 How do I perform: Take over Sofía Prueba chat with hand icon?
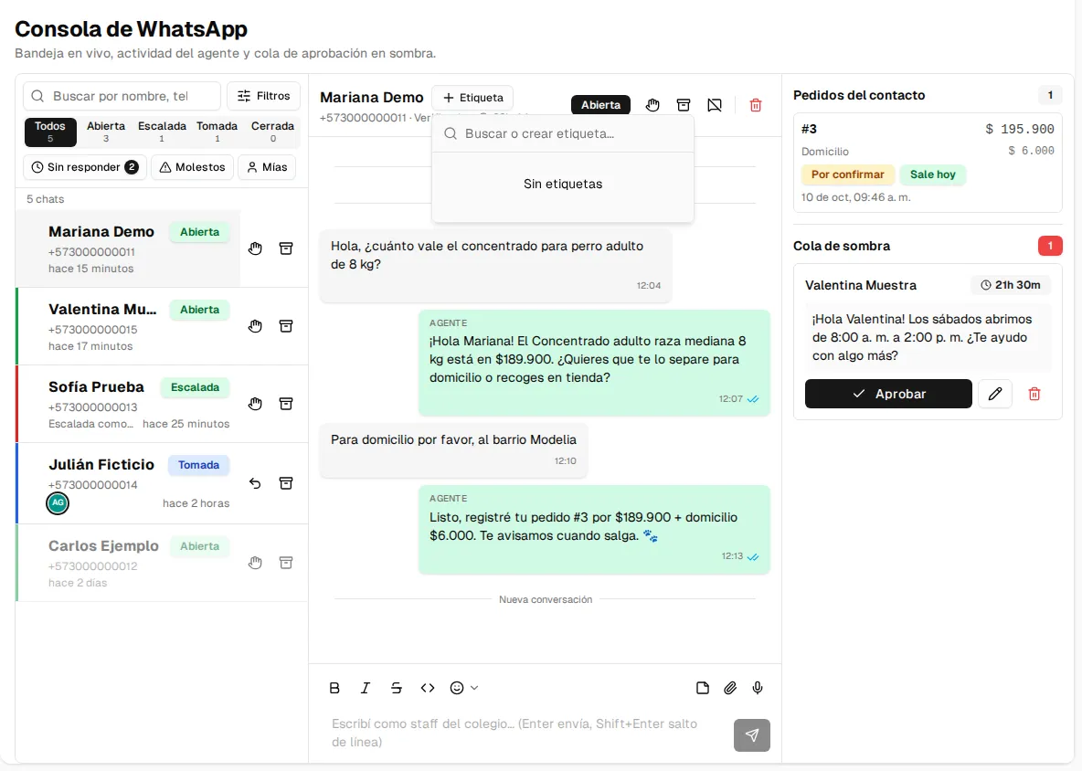pos(255,404)
